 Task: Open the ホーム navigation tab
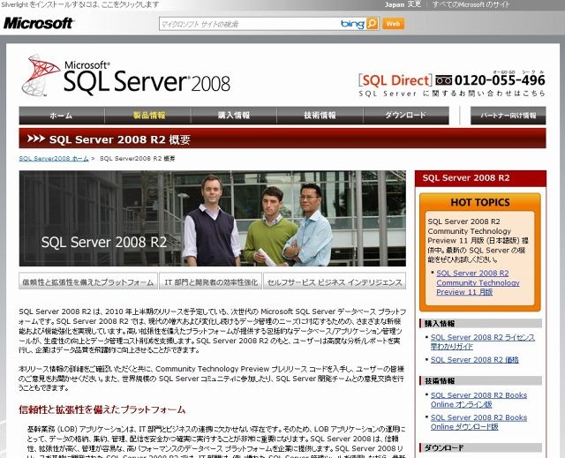click(62, 116)
